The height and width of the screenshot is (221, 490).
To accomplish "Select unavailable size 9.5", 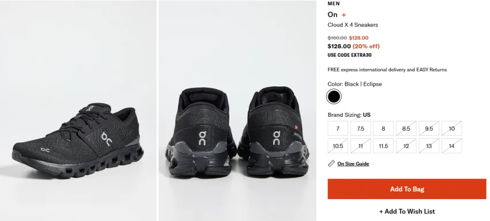I will pos(429,128).
